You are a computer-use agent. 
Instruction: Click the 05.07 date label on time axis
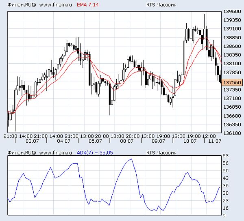(95, 141)
